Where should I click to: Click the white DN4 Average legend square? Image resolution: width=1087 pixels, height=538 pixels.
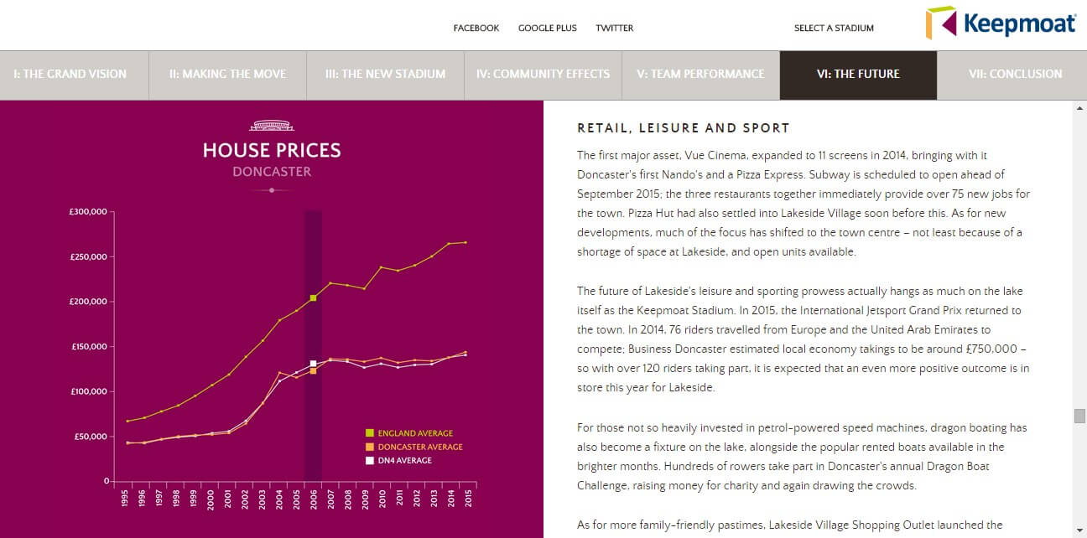[x=369, y=460]
